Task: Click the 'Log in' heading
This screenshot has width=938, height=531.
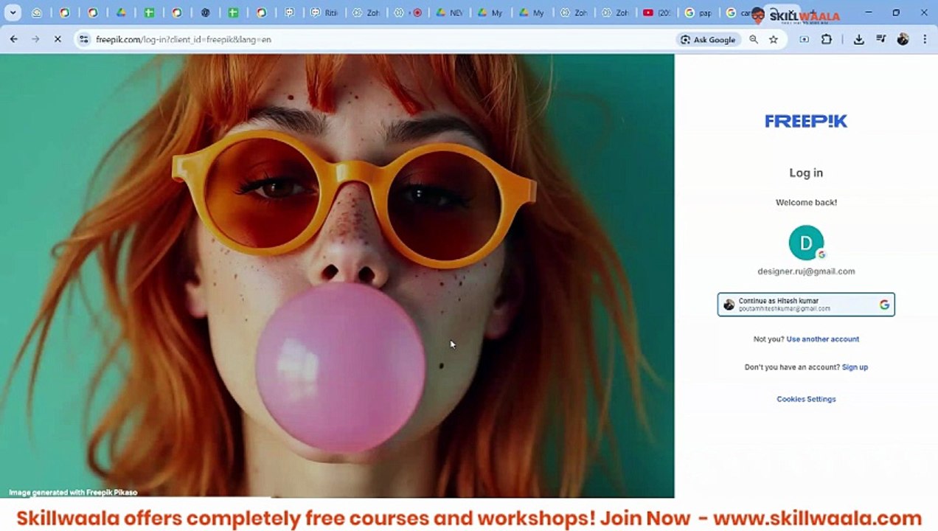Action: [806, 173]
